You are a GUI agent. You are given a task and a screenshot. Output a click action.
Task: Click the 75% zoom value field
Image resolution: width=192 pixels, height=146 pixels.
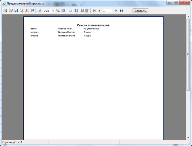point(47,11)
